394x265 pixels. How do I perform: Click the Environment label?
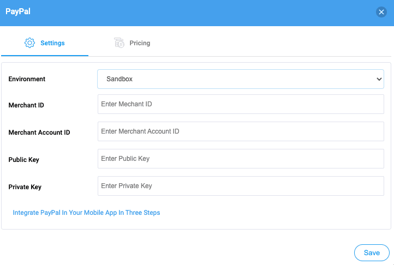pyautogui.click(x=27, y=79)
